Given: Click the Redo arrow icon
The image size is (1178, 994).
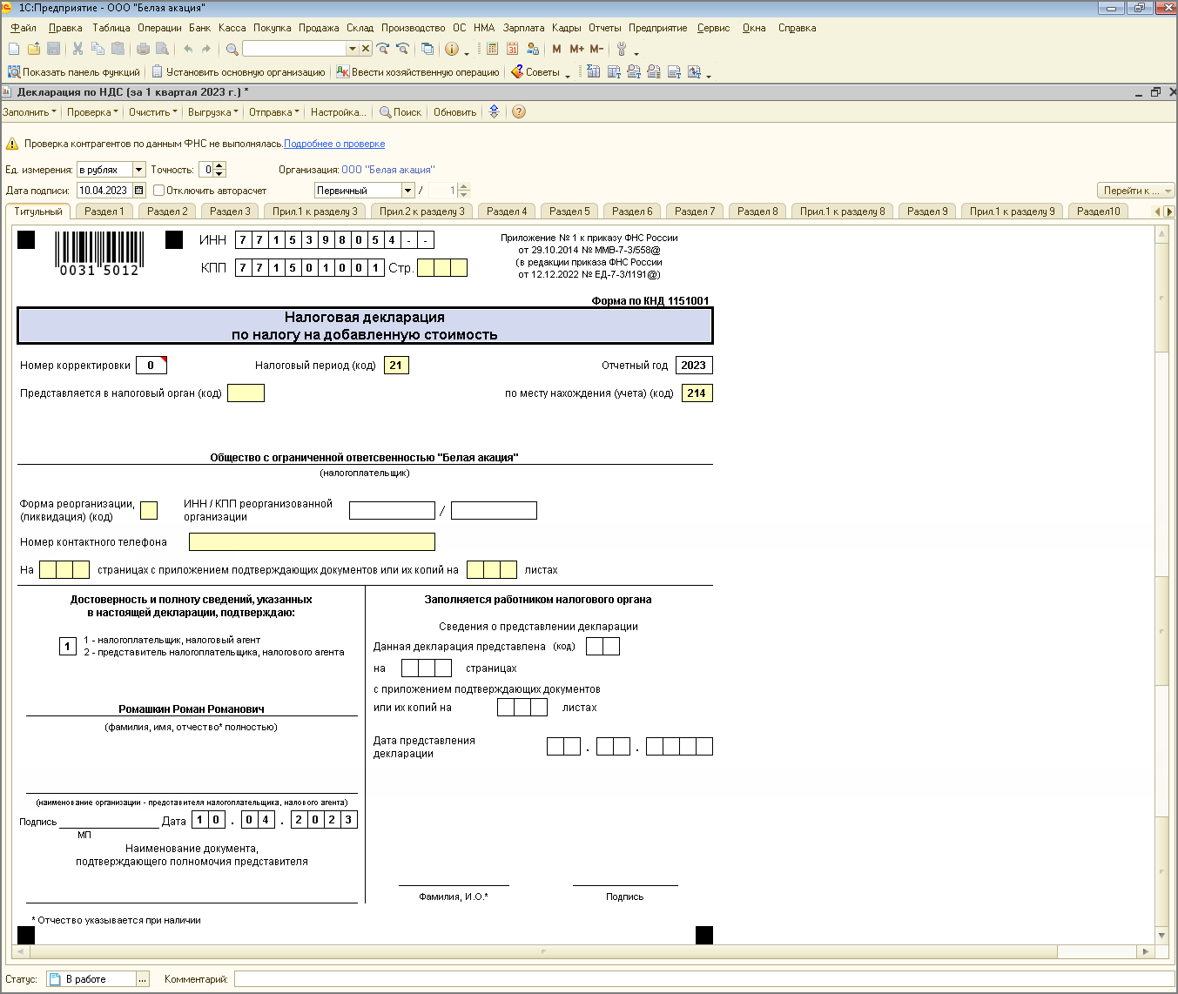Looking at the screenshot, I should tap(206, 49).
